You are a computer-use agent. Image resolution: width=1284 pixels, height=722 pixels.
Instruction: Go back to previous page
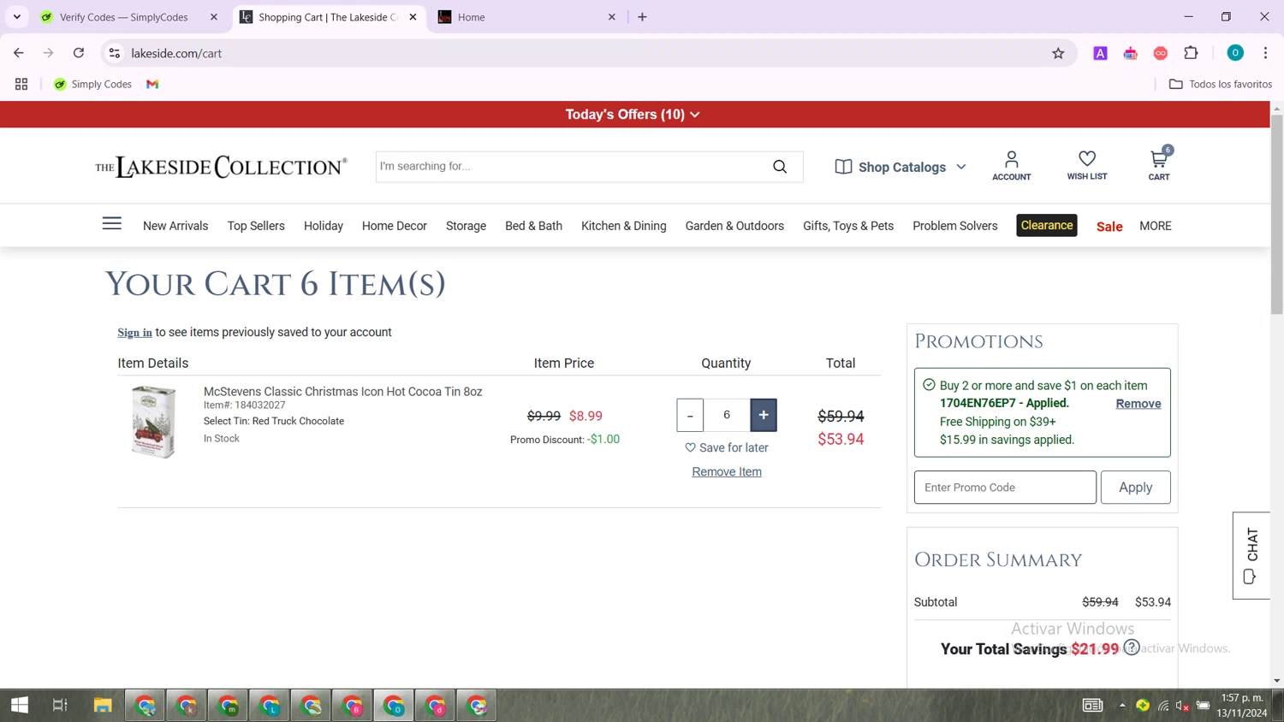coord(19,53)
